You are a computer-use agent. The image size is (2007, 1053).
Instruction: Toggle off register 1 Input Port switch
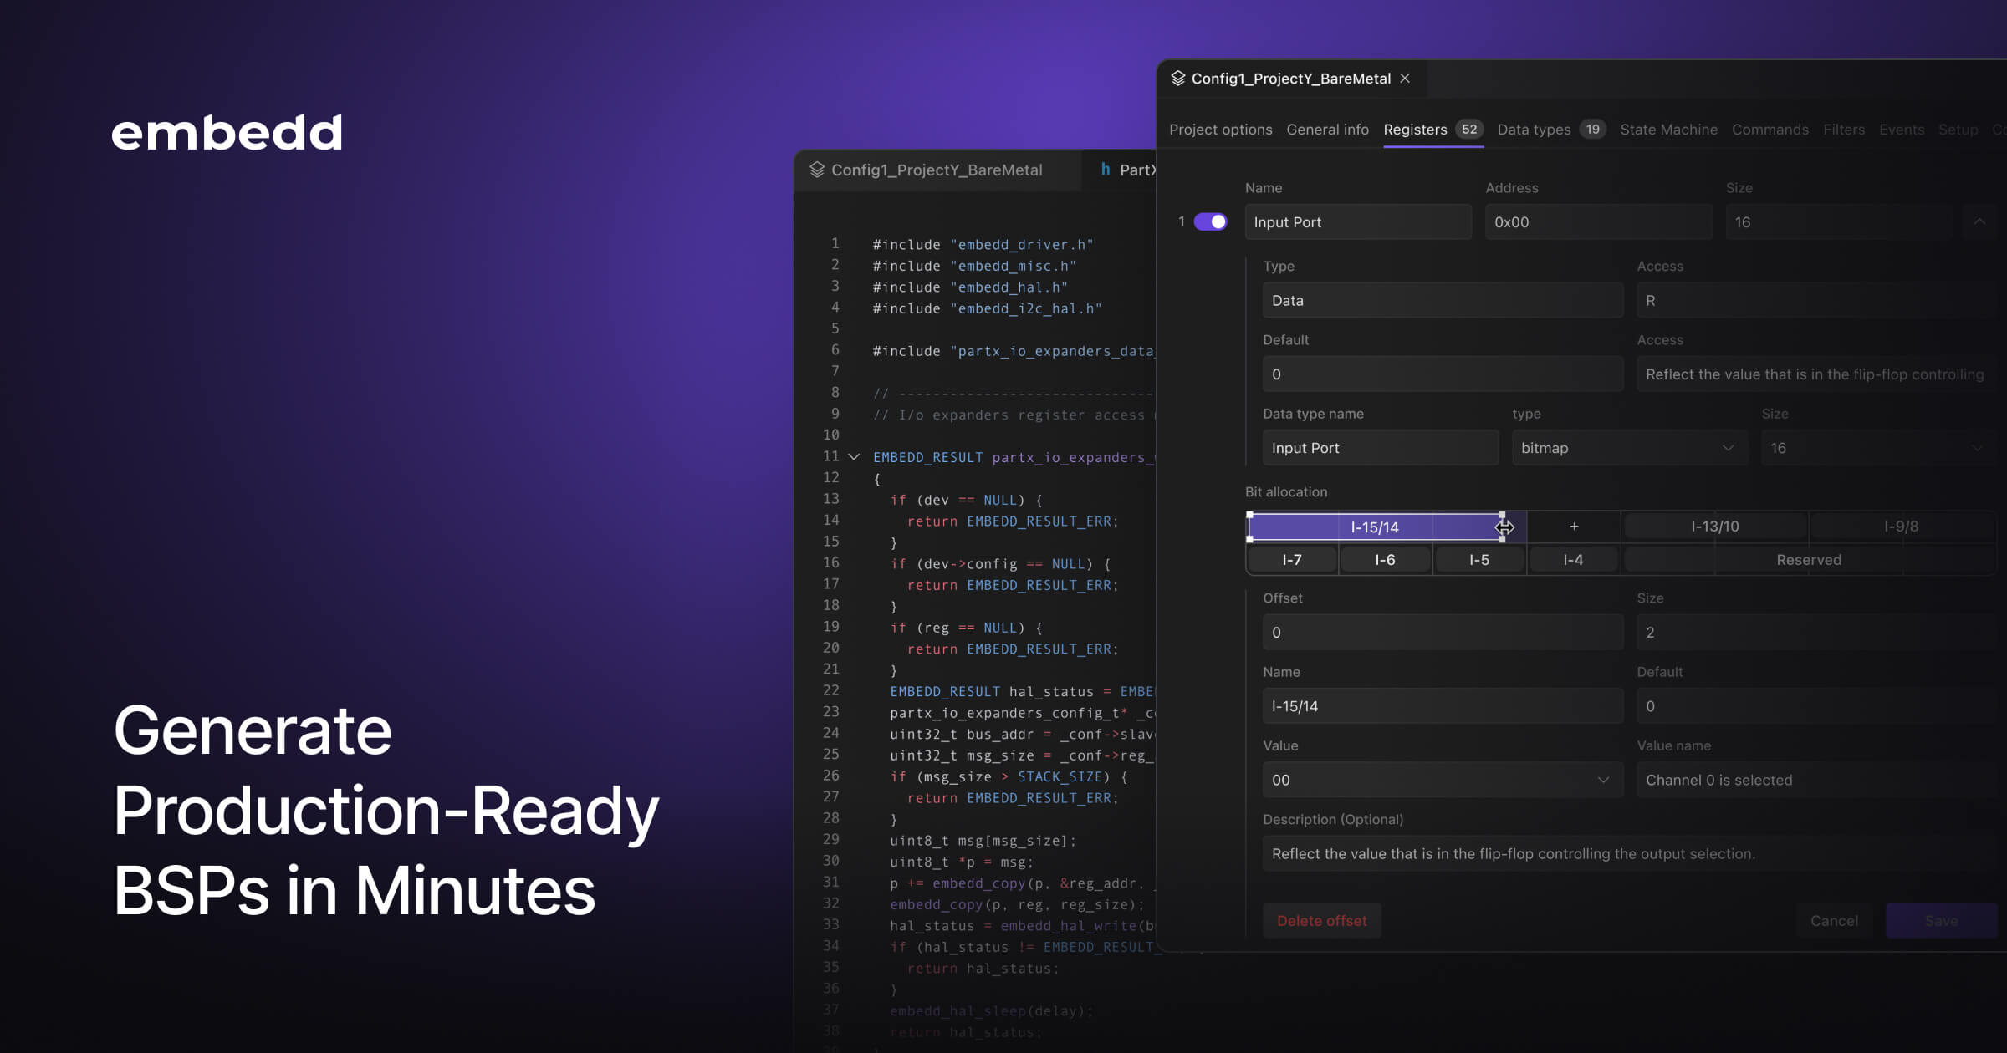point(1210,222)
